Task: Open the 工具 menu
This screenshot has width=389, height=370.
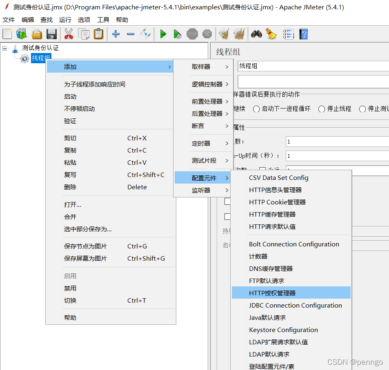Action: tap(103, 20)
